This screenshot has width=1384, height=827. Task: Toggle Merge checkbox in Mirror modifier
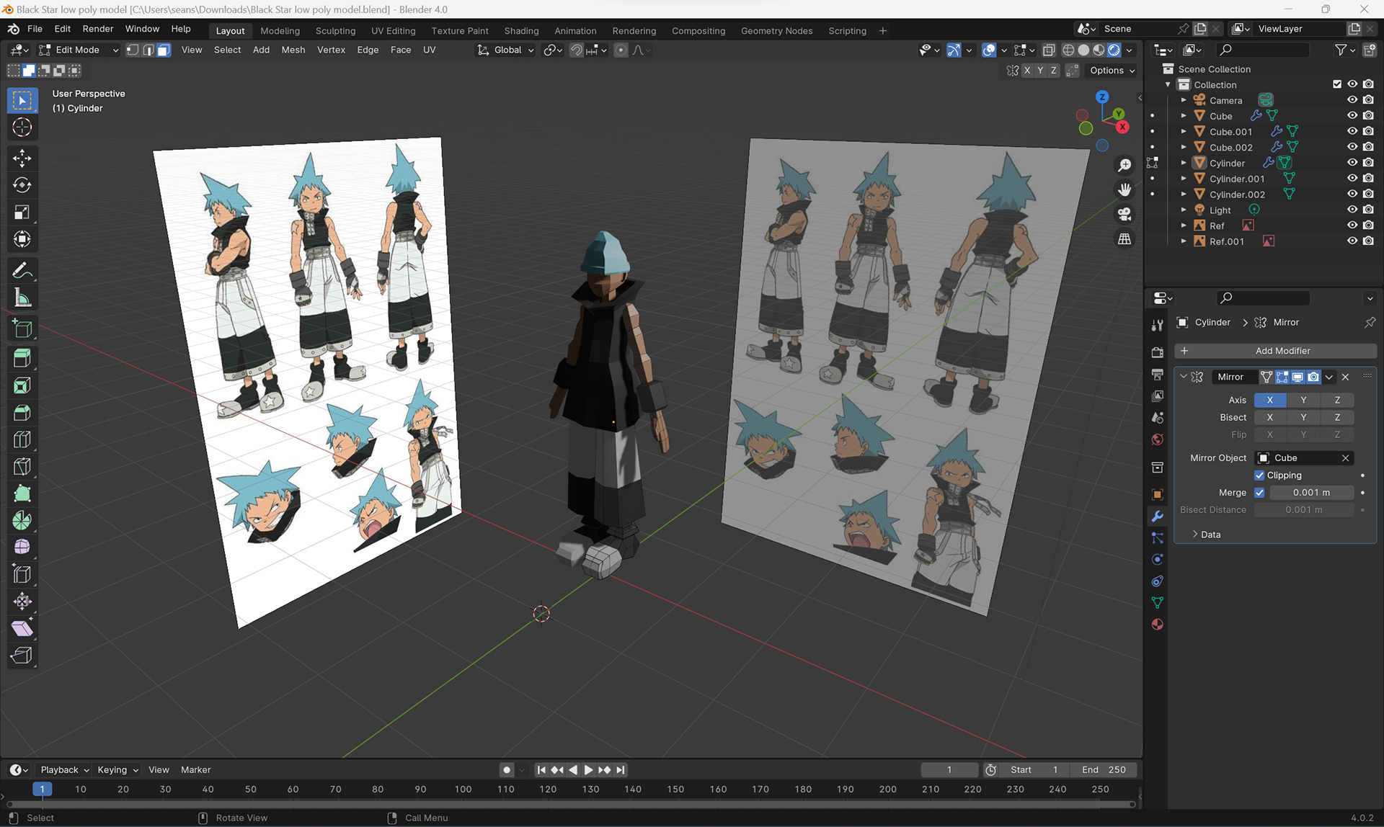(x=1259, y=493)
